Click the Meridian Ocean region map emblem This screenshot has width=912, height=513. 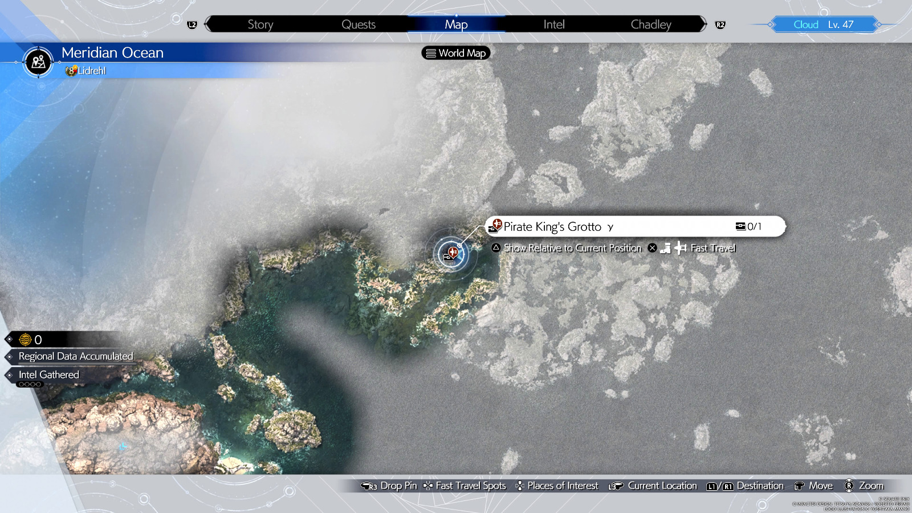click(38, 62)
